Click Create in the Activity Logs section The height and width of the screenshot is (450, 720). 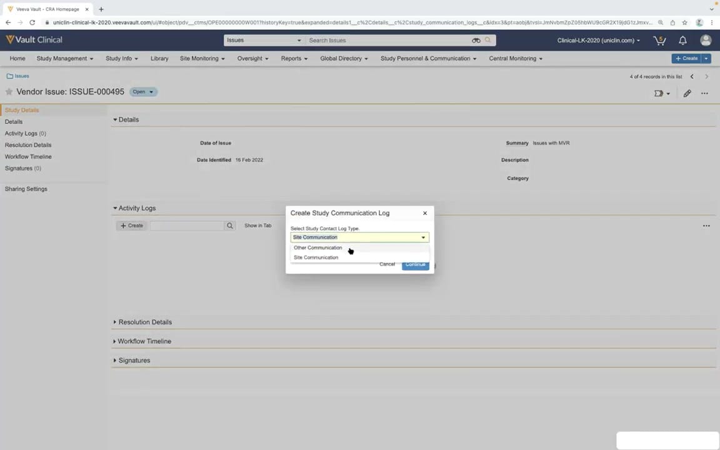pos(132,226)
